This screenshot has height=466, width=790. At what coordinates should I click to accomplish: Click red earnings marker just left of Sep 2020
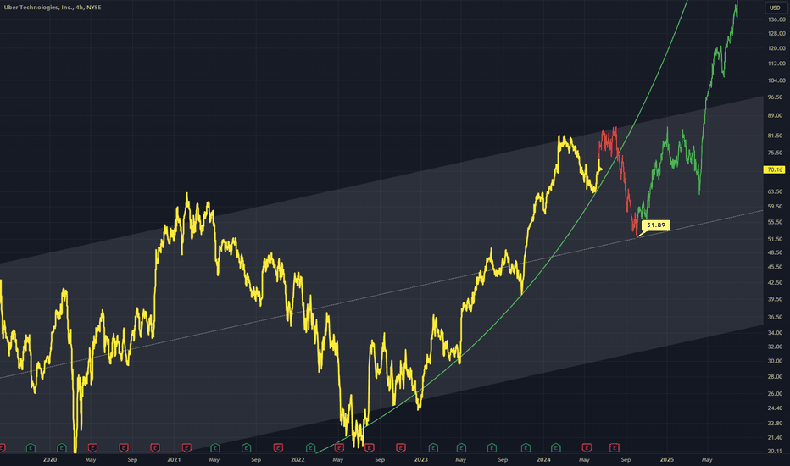[x=124, y=447]
